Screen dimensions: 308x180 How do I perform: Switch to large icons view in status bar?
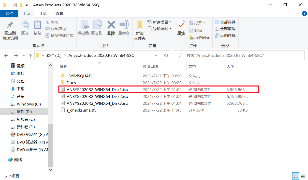302,176
